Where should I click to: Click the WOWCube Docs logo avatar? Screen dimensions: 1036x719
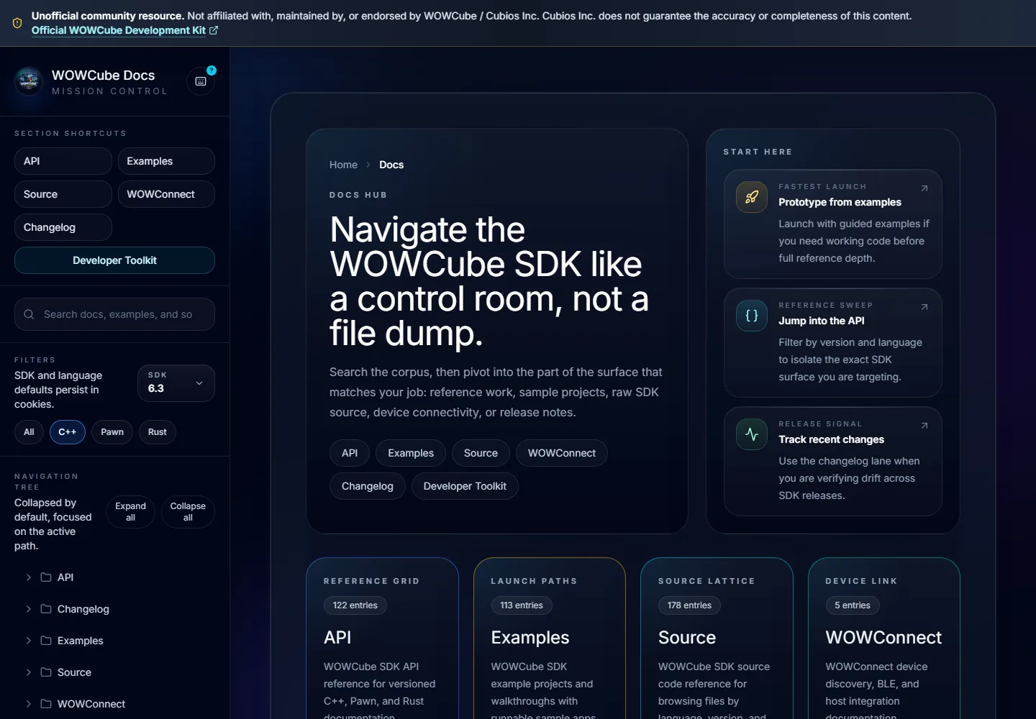coord(29,82)
